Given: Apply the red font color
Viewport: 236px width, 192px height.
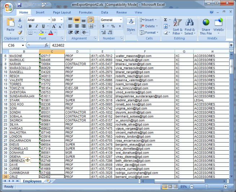Looking at the screenshot, I should (x=51, y=32).
